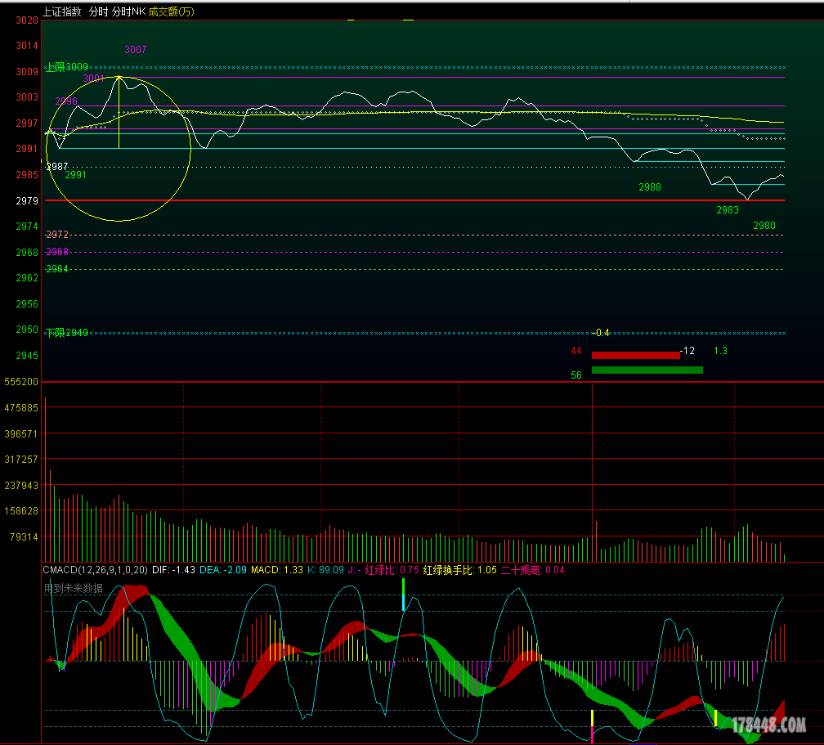Viewport: 824px width, 745px height.
Task: Click the MACD: 1.33 readout
Action: tap(277, 570)
